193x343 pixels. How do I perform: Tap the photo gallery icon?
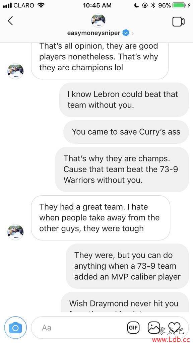pyautogui.click(x=154, y=328)
